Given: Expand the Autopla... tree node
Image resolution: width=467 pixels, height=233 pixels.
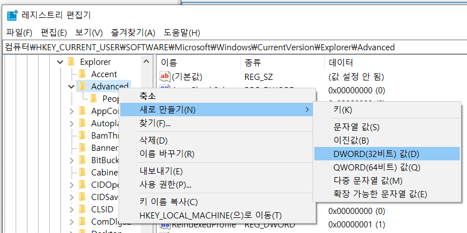Looking at the screenshot, I should [72, 123].
